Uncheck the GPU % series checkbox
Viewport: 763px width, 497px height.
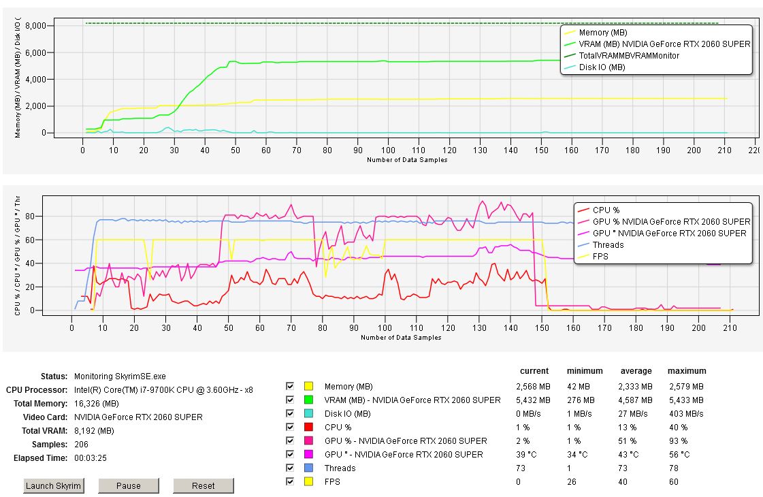click(x=290, y=440)
